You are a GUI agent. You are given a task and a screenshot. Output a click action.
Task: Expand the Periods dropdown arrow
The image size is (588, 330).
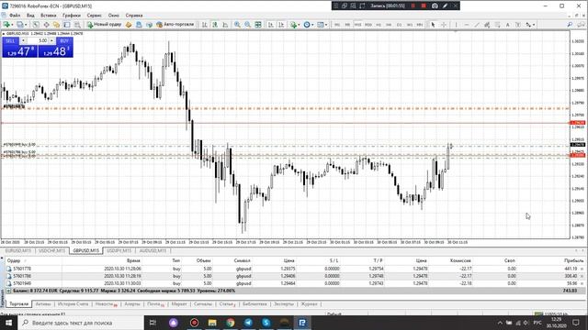click(312, 25)
